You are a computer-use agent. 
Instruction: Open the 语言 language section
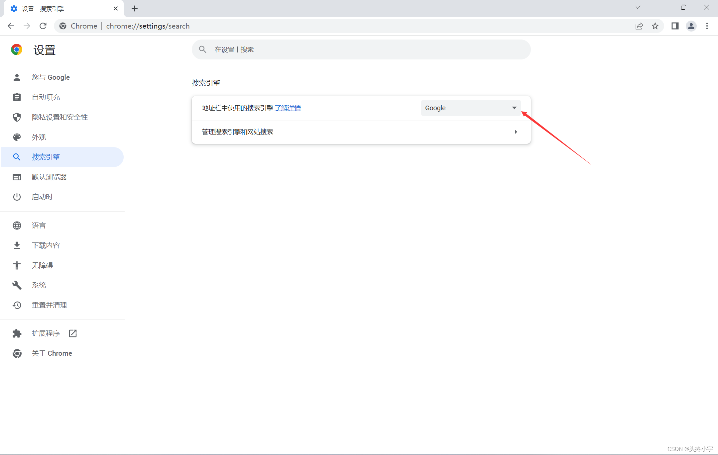62,226
